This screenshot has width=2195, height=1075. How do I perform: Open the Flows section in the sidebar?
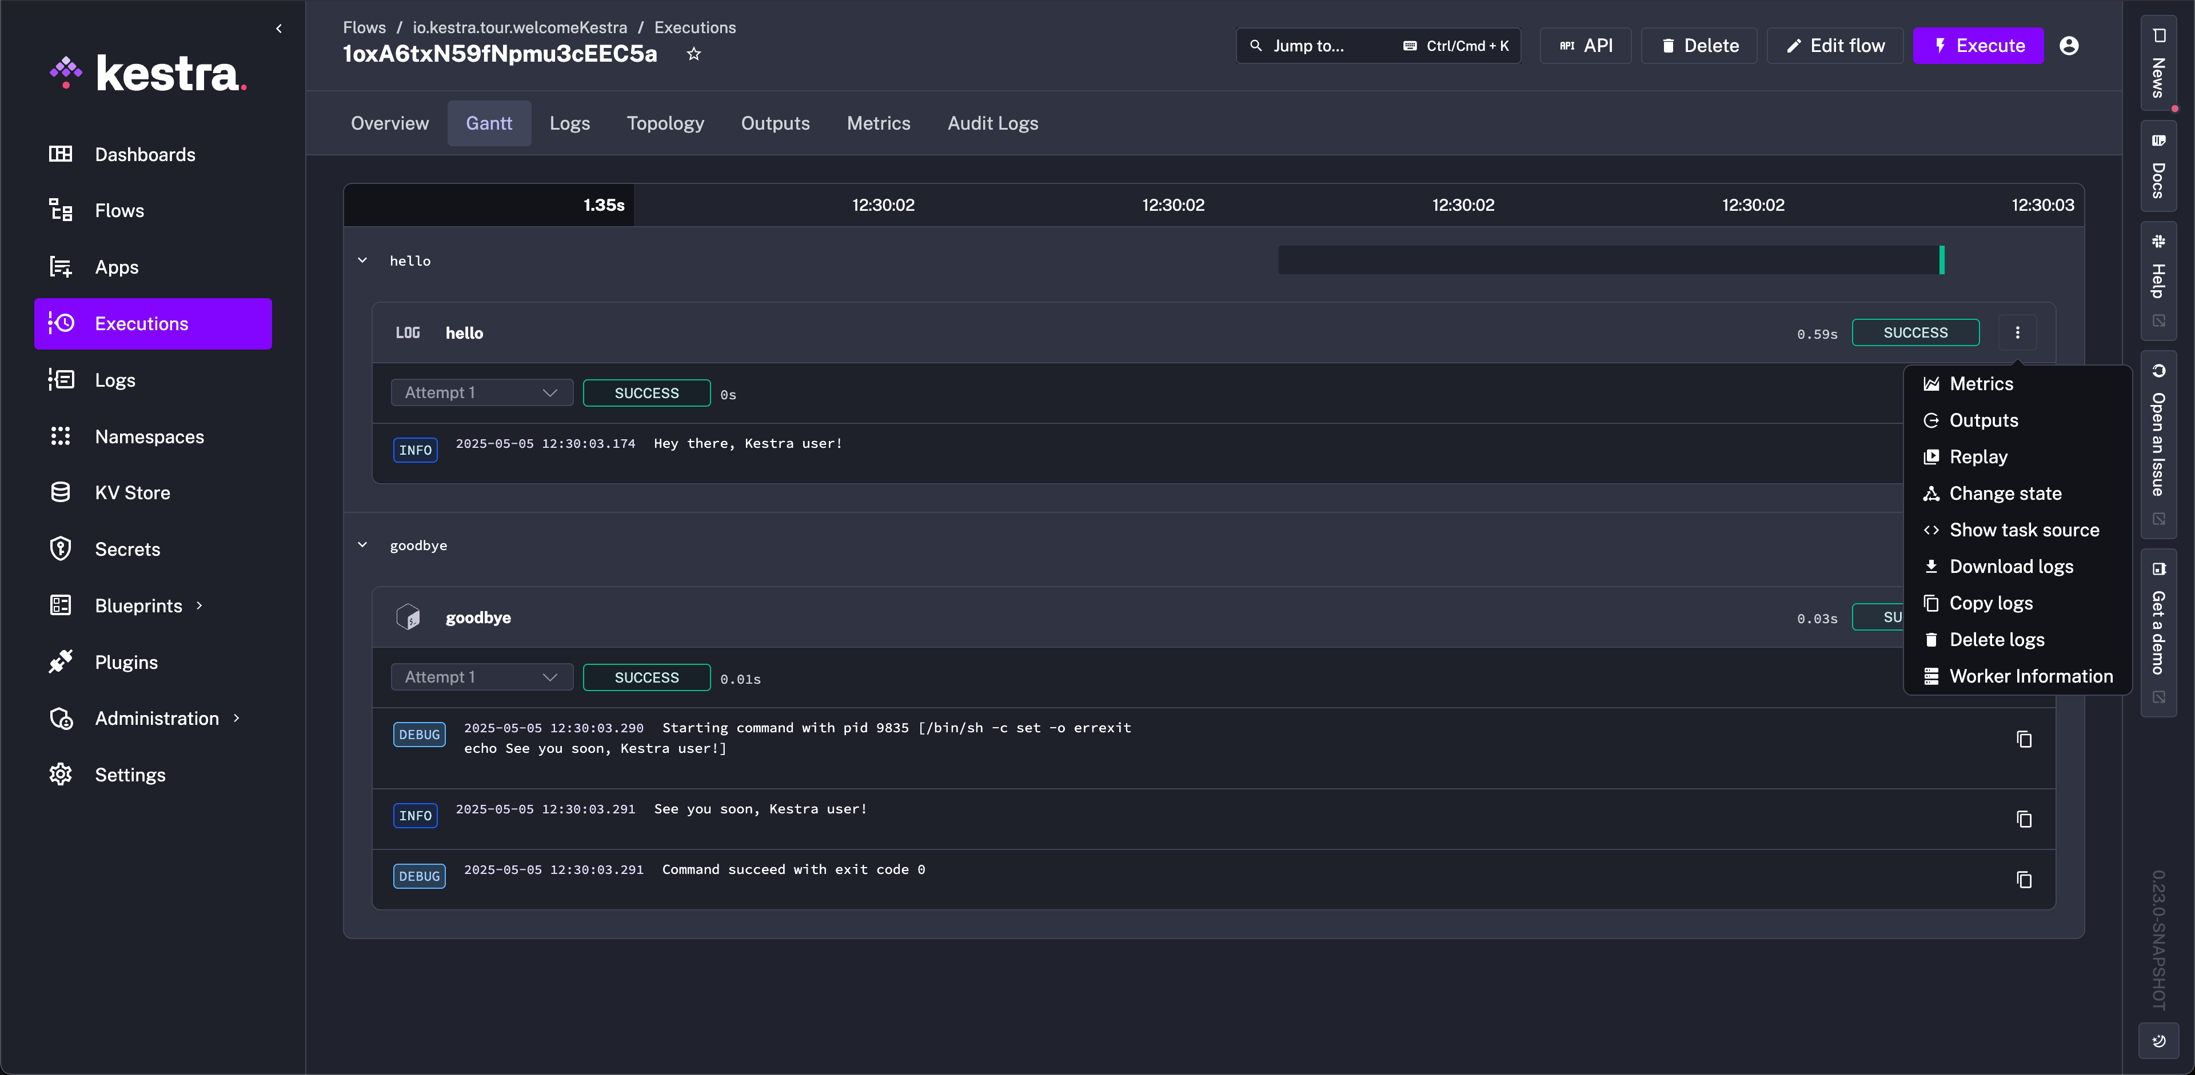pos(118,210)
